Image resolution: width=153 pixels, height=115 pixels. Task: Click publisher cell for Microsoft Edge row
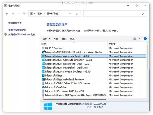click(x=121, y=75)
